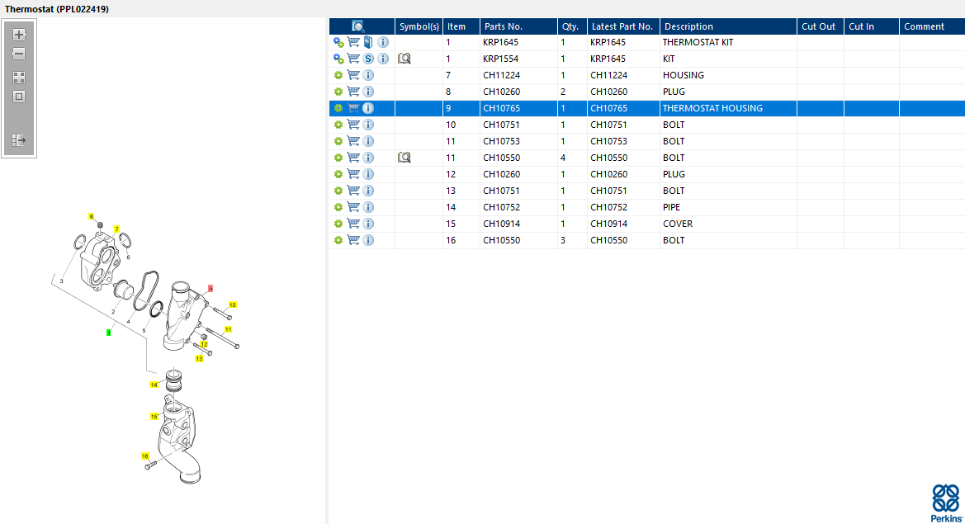Screen dimensions: 965x524
Task: Zoom out of the parts diagram
Action: [x=19, y=54]
